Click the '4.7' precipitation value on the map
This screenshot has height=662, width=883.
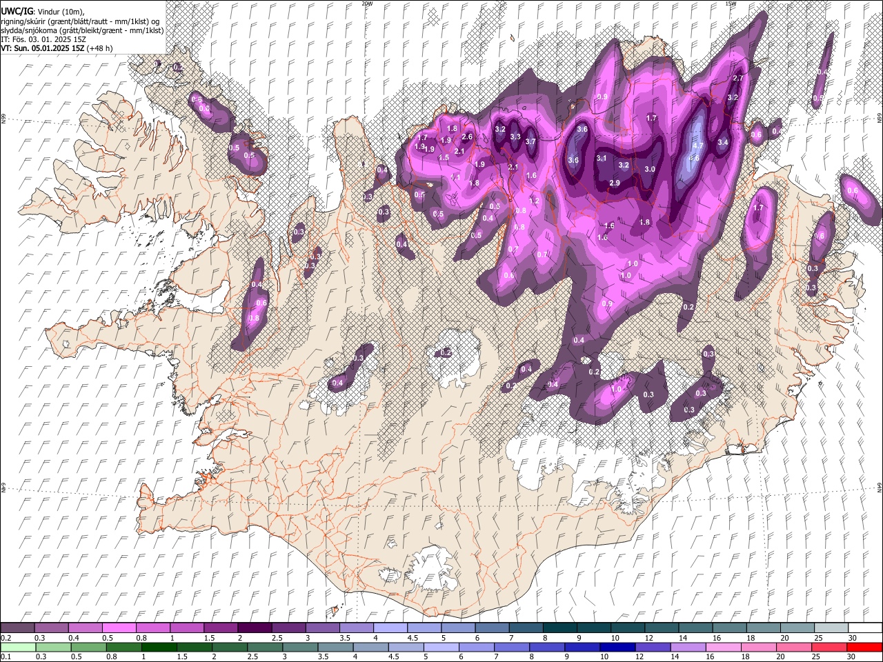coord(697,146)
